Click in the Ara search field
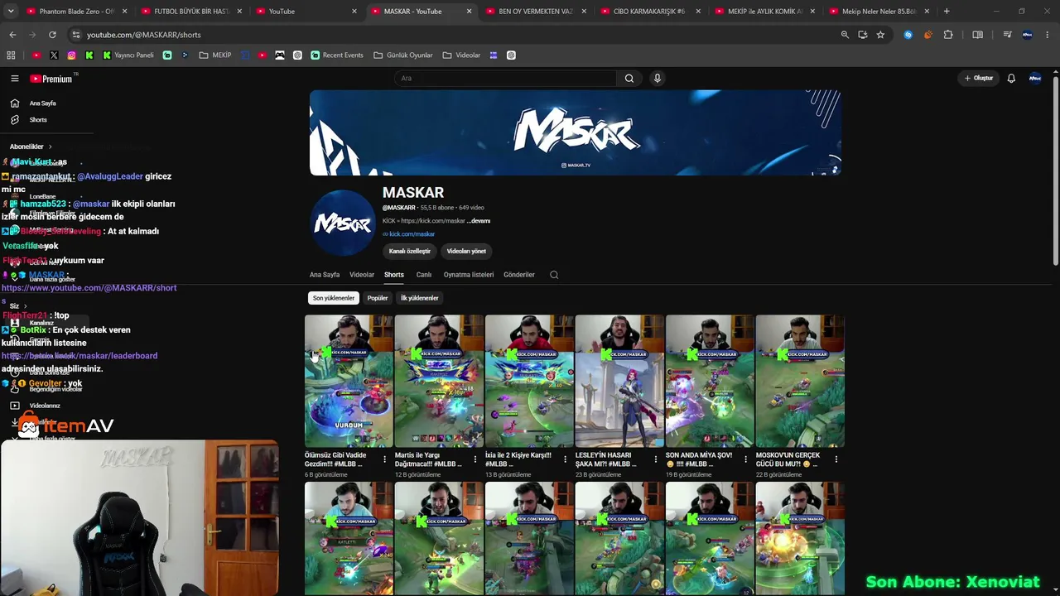The height and width of the screenshot is (596, 1060). coord(505,79)
